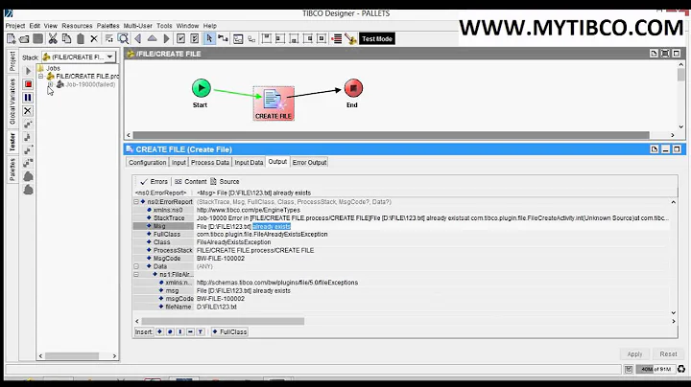Collapse the ns1:FileAlr... node
This screenshot has width=691, height=387.
[x=136, y=274]
